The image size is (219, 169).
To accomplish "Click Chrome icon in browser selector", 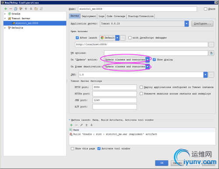I will (102, 38).
